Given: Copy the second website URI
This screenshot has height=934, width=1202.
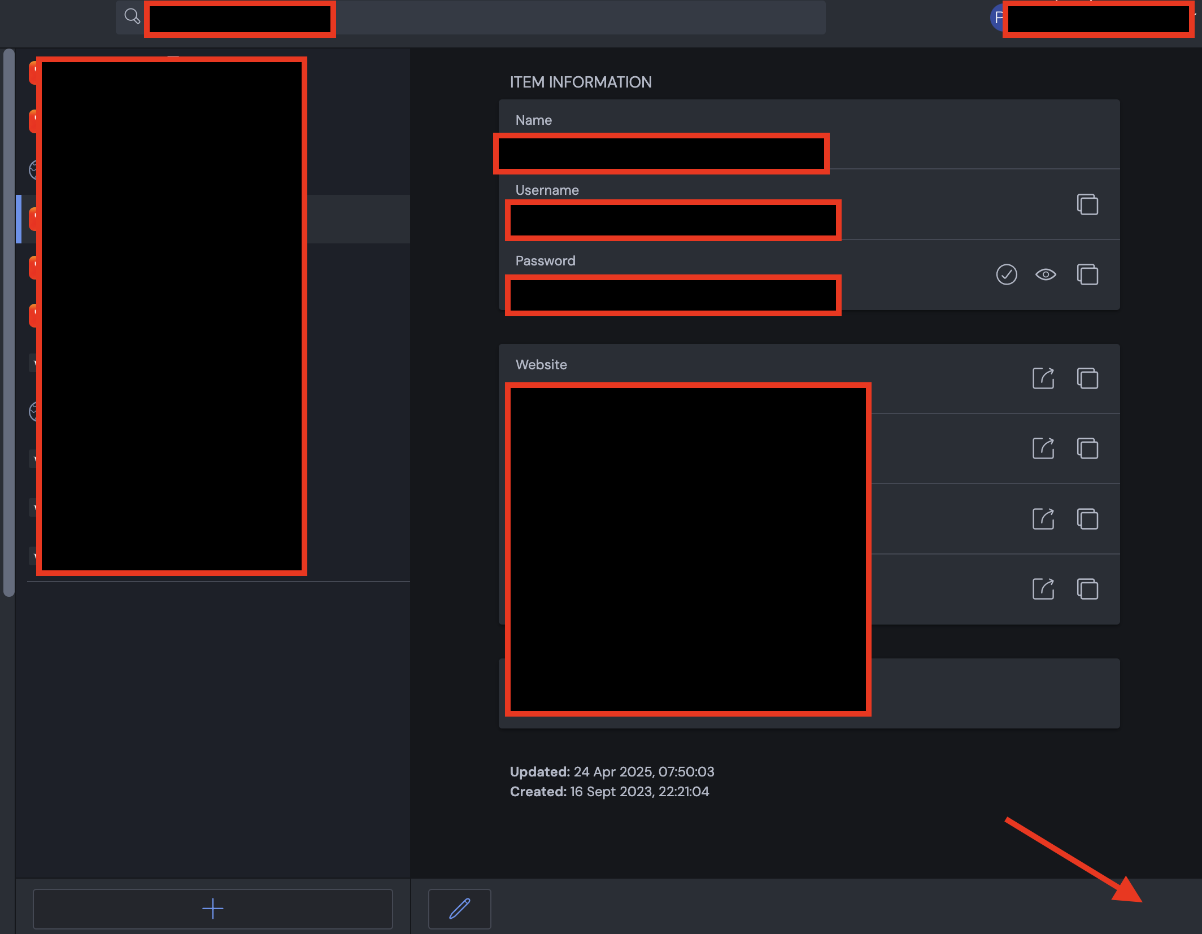Looking at the screenshot, I should click(1087, 448).
